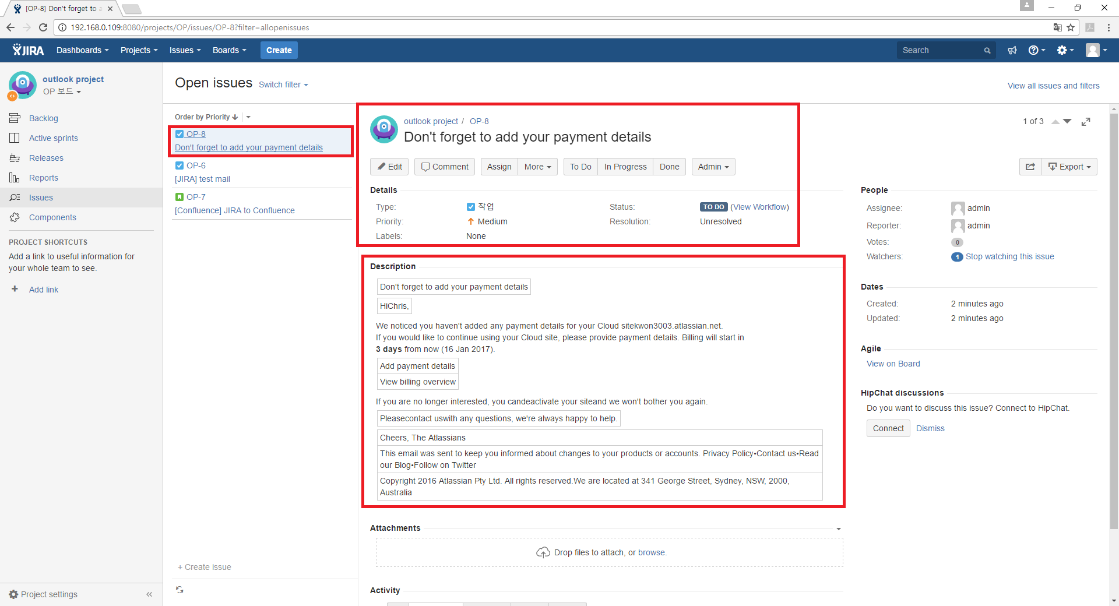This screenshot has height=606, width=1119.
Task: Click Stop watching this issue
Action: coord(1009,256)
